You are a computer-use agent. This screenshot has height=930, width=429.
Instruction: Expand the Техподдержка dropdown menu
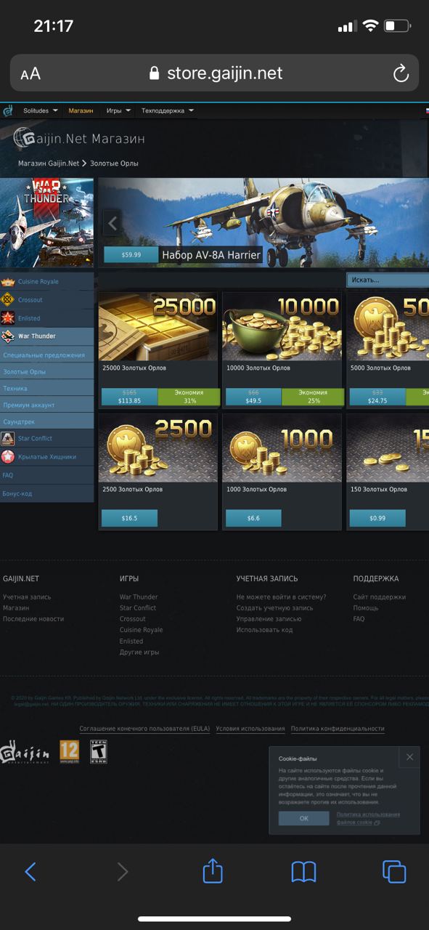point(168,111)
